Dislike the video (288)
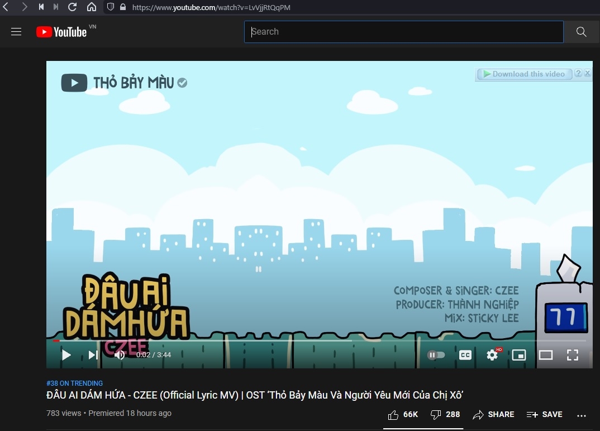Screen dimensions: 600x431 (445, 415)
